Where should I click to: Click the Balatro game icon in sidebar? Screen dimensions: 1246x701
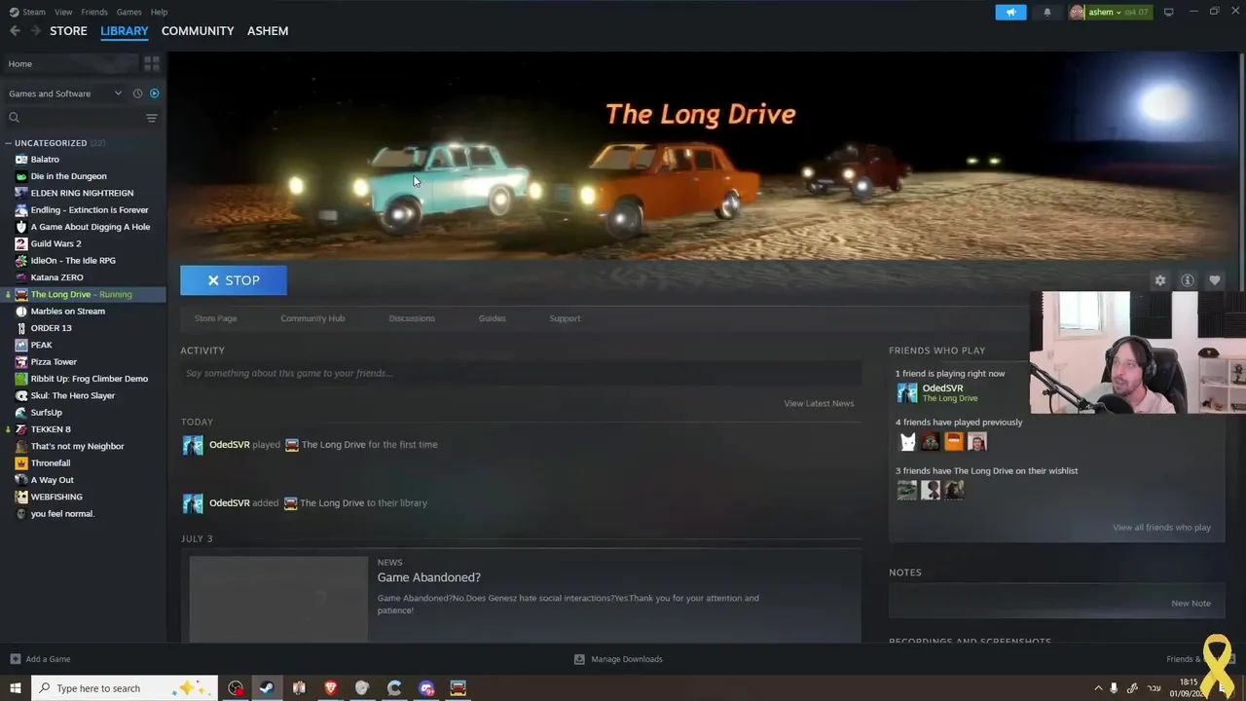[21, 159]
